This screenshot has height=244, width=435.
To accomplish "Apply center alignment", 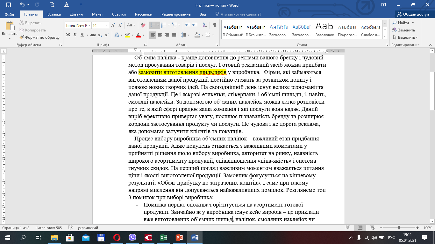I will click(x=160, y=35).
